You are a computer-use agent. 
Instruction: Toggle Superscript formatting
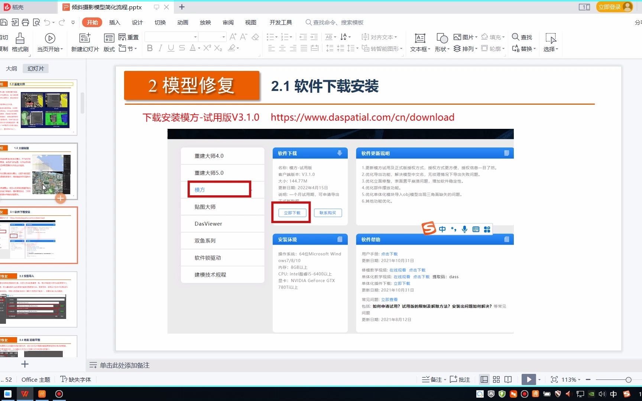coord(207,48)
